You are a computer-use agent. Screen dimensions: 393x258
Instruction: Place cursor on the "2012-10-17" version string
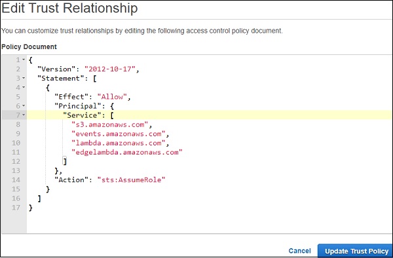[110, 69]
